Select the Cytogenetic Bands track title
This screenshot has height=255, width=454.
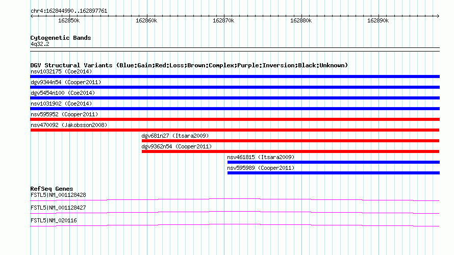point(61,38)
